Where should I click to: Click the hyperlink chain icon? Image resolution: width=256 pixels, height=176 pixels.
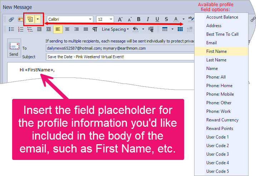click(253, 19)
